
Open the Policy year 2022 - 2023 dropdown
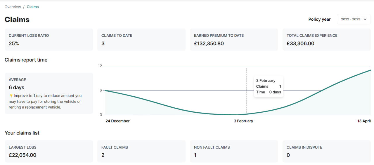point(354,19)
